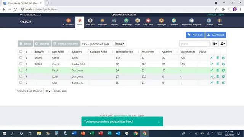The image size is (244, 137).
Task: Dismiss the success notification for Pencil
Action: point(159,121)
